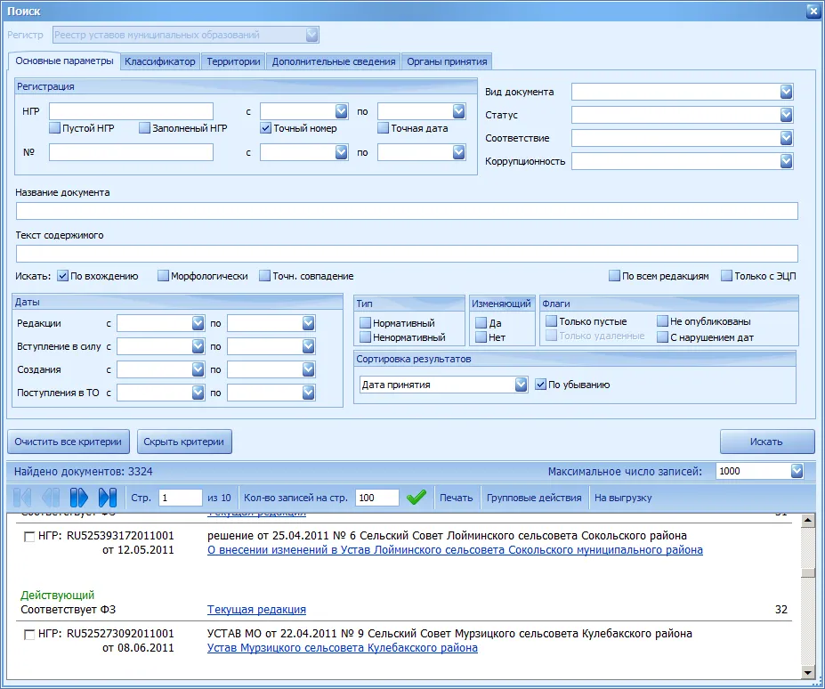825x689 pixels.
Task: Open НГР end date picker
Action: click(459, 111)
